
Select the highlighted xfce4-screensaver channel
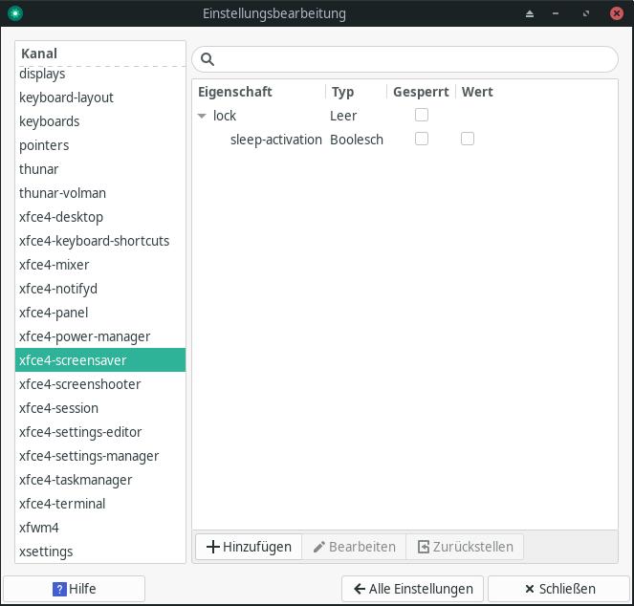[100, 359]
